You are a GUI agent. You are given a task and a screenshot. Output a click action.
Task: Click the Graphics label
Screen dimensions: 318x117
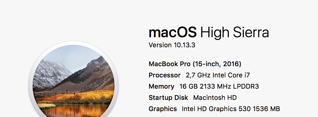[x=163, y=109]
